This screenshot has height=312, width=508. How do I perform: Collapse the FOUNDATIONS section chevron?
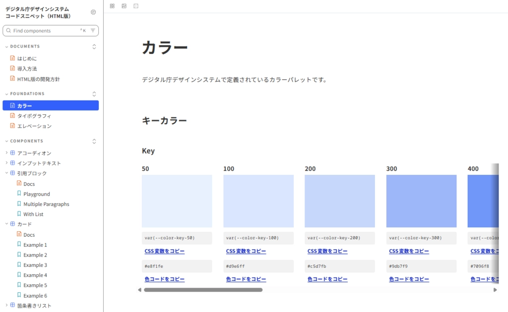pyautogui.click(x=6, y=94)
